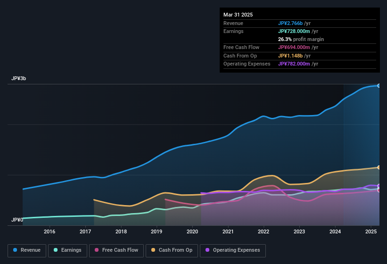The height and width of the screenshot is (264, 387).
Task: Click the JP¥0 y-axis label
Action: (17, 220)
